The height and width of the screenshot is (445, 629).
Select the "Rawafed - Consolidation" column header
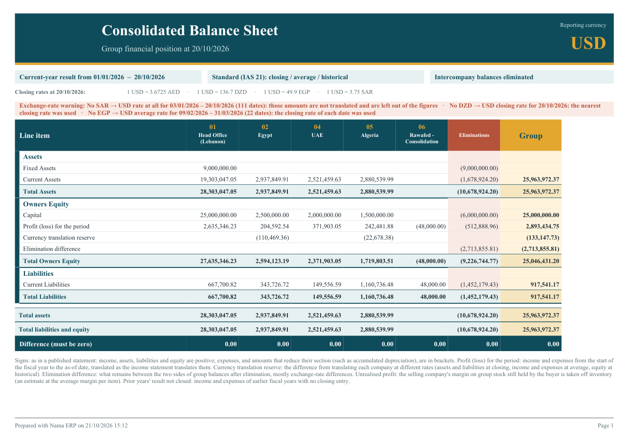point(422,135)
